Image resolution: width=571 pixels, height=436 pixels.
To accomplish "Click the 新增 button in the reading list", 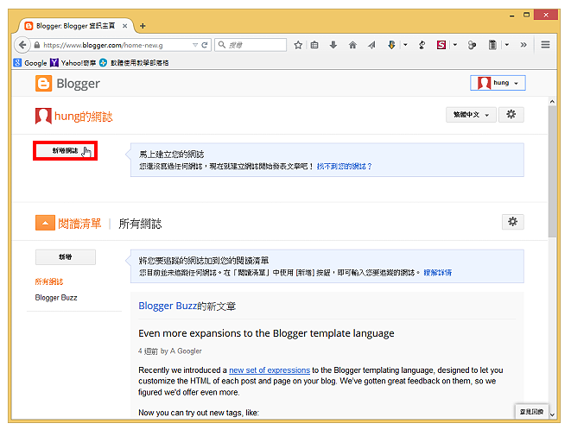I will (66, 257).
